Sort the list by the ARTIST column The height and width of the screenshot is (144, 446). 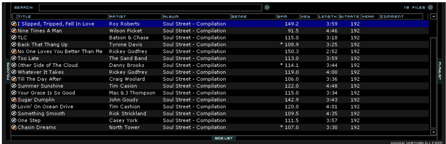135,16
